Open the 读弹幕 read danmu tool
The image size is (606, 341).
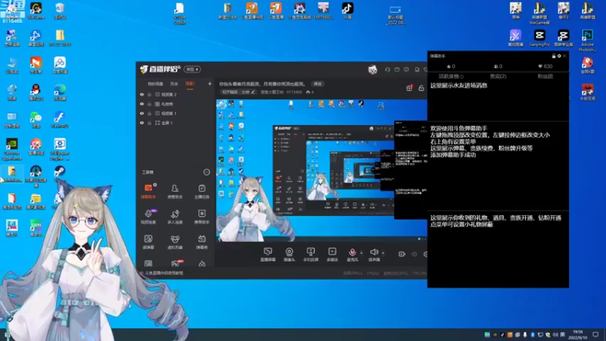click(x=148, y=242)
